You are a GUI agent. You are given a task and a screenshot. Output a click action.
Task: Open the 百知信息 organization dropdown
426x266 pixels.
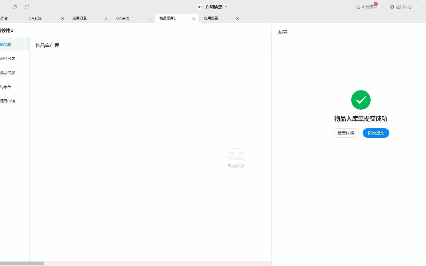click(x=226, y=7)
